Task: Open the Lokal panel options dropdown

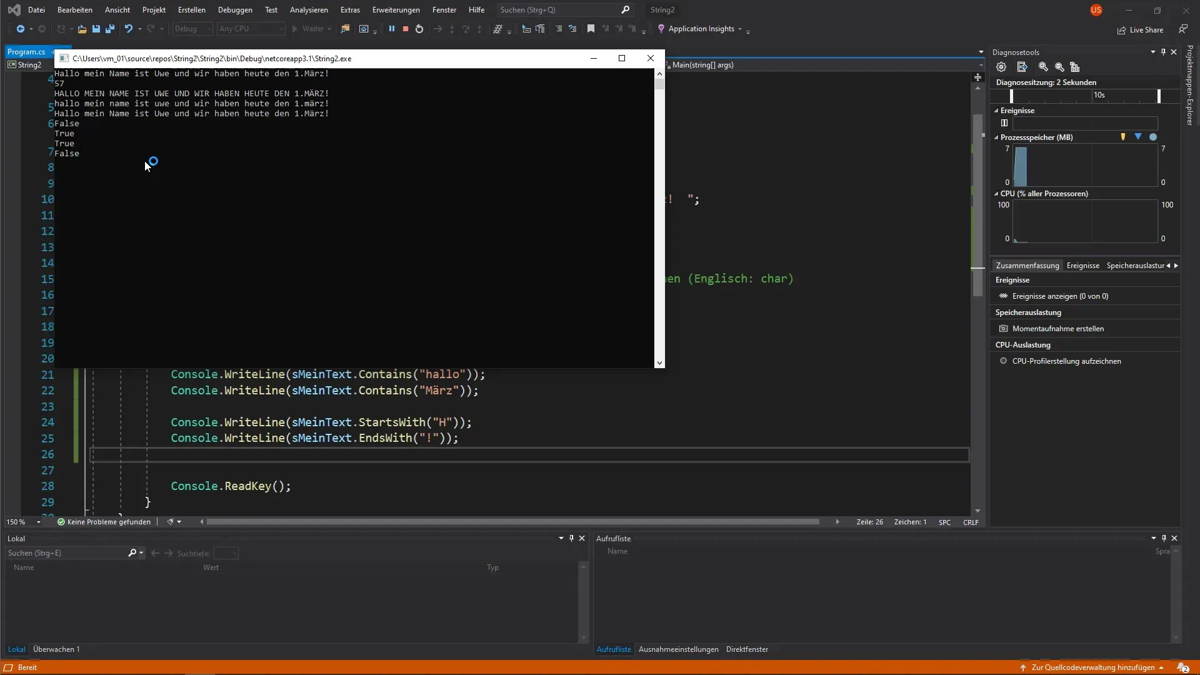Action: (x=561, y=538)
